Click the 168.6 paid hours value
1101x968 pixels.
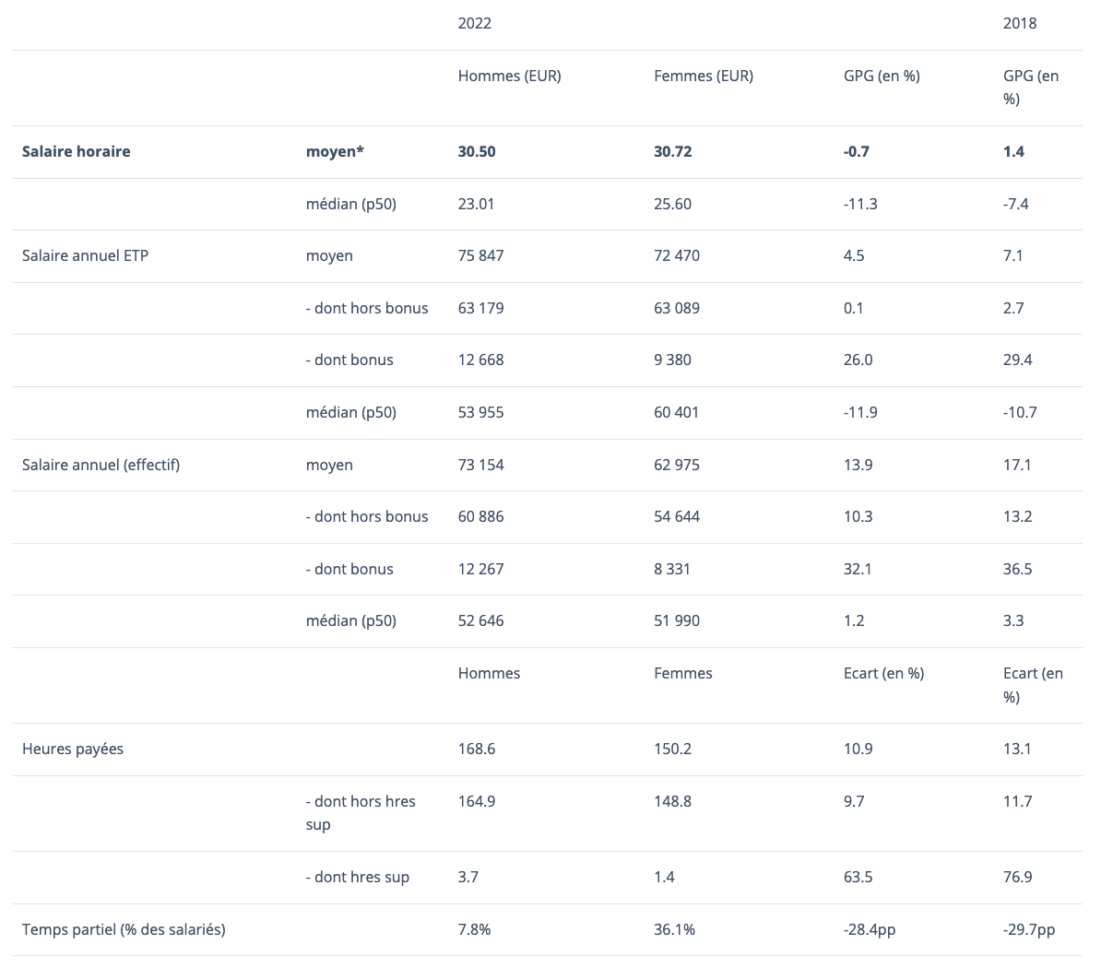point(477,749)
